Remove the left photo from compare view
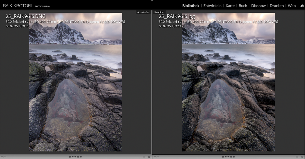The image size is (305, 159). coord(149,157)
